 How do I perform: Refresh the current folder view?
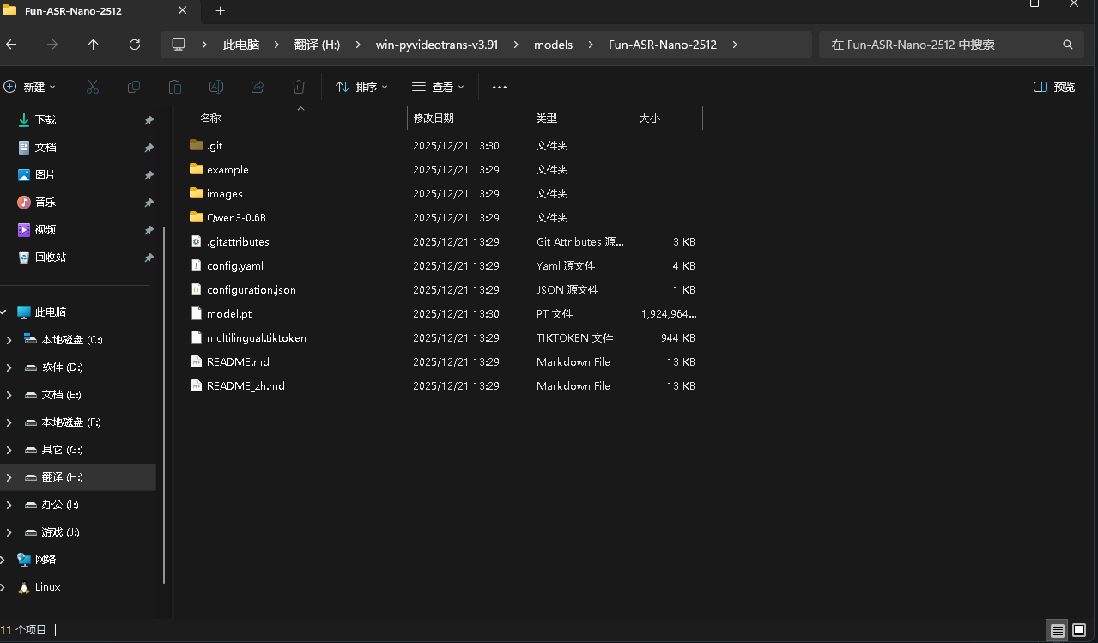tap(134, 45)
